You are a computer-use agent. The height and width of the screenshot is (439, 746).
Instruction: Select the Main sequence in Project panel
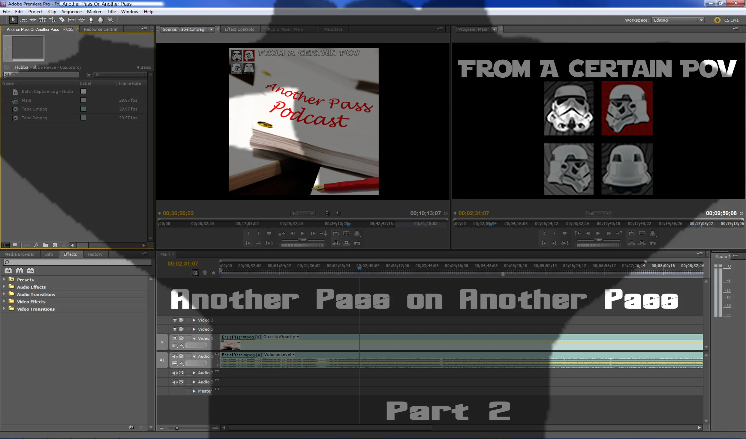26,100
